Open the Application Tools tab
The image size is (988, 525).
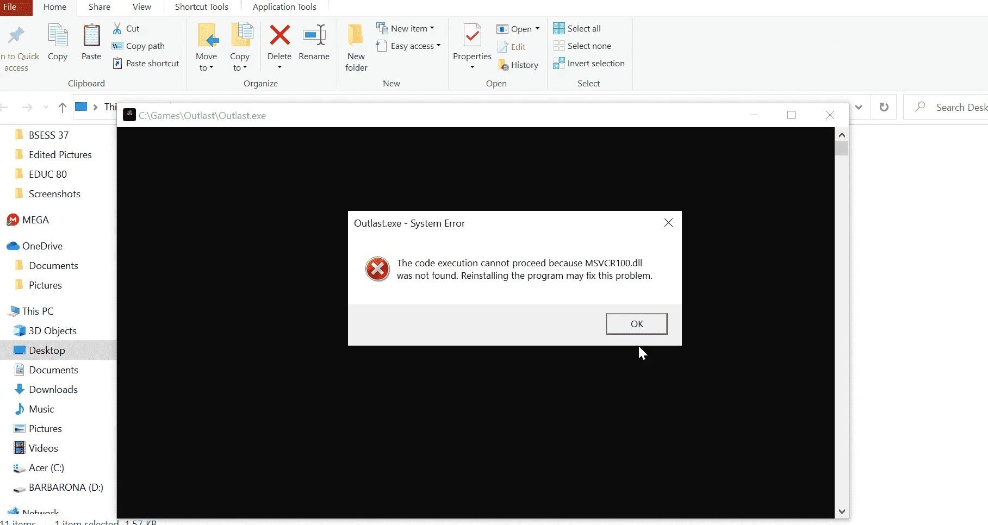click(284, 7)
